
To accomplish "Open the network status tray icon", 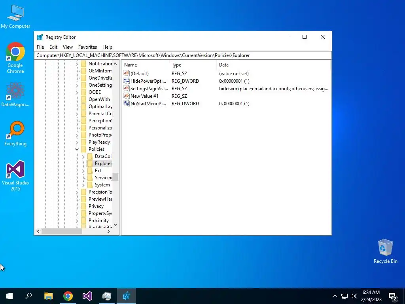I will tap(344, 296).
